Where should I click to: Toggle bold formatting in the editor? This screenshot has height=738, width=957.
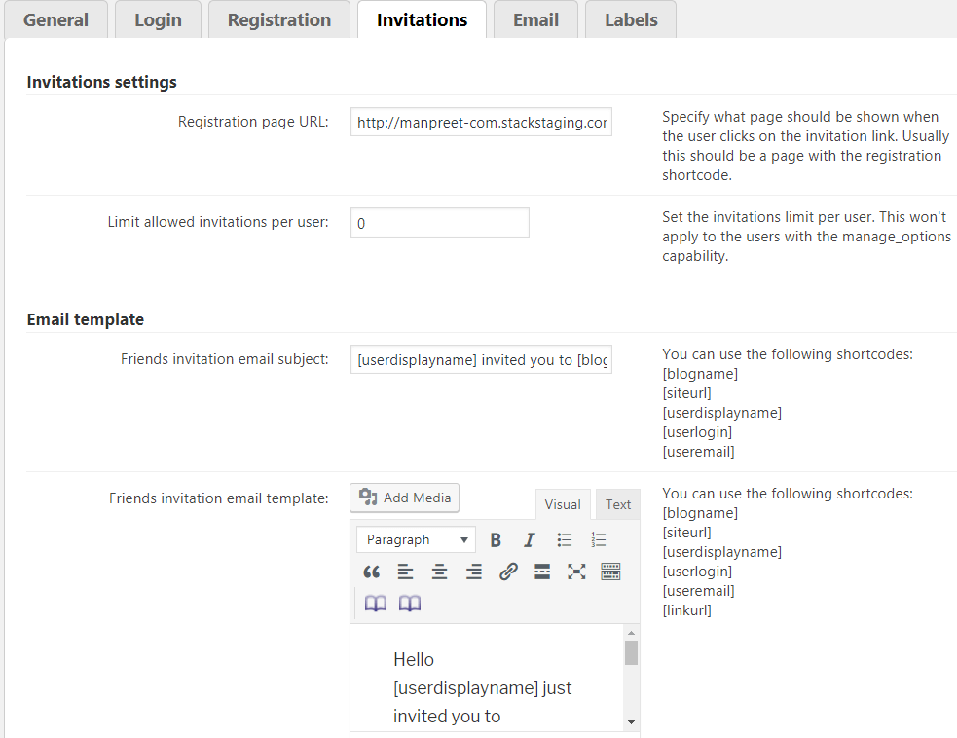[496, 539]
